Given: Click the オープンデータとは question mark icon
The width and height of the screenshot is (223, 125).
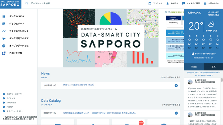Looking at the screenshot, I should [x=4, y=46].
